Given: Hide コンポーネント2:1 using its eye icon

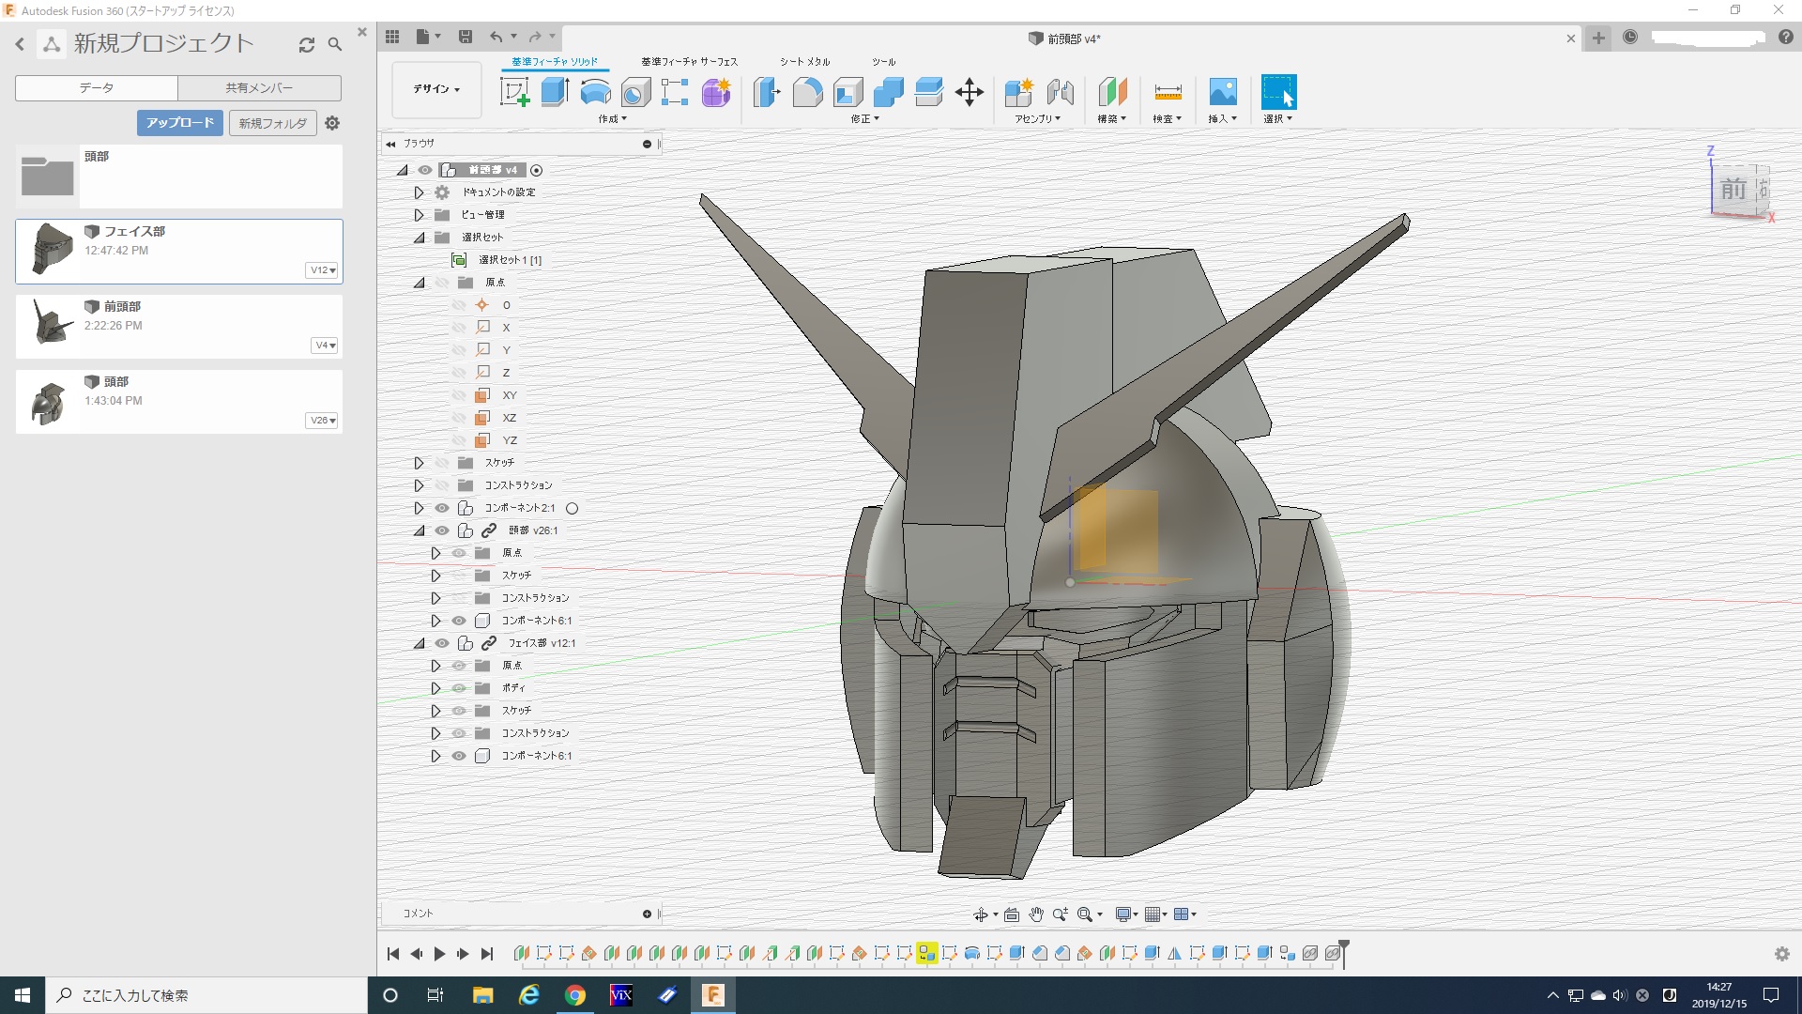Looking at the screenshot, I should [x=442, y=508].
